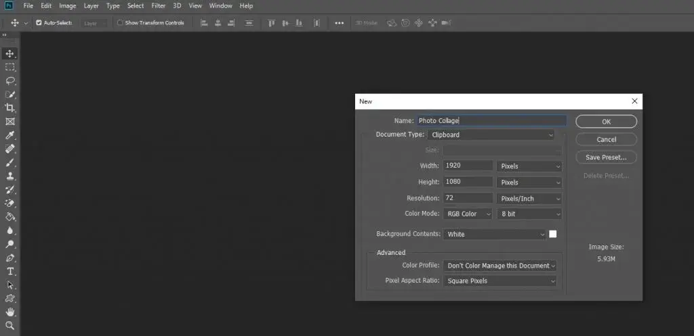Open the Width units Pixels dropdown
Image resolution: width=694 pixels, height=336 pixels.
530,166
